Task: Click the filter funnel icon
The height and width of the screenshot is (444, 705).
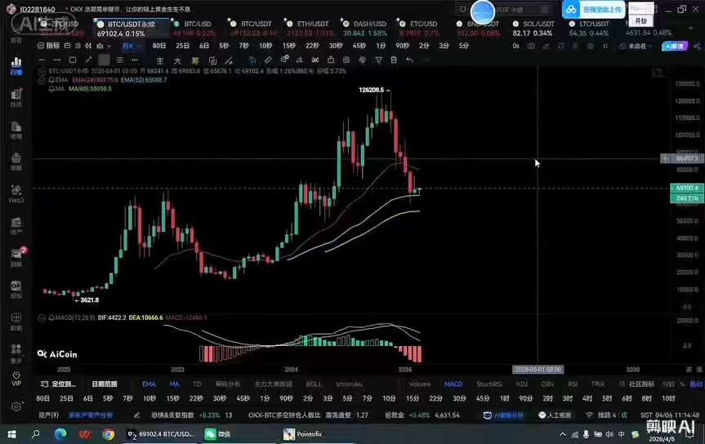Action: [x=378, y=60]
